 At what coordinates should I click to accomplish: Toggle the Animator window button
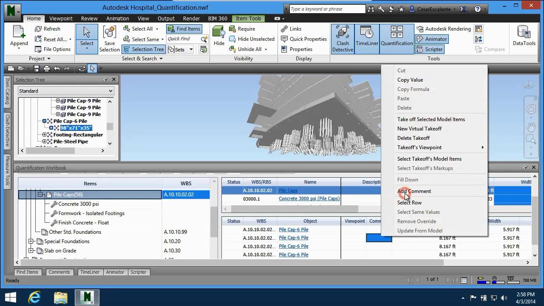coord(431,39)
